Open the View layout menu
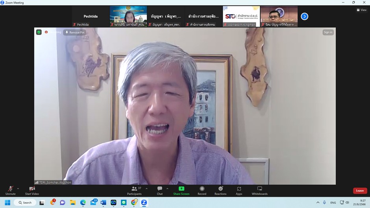 coord(361,10)
